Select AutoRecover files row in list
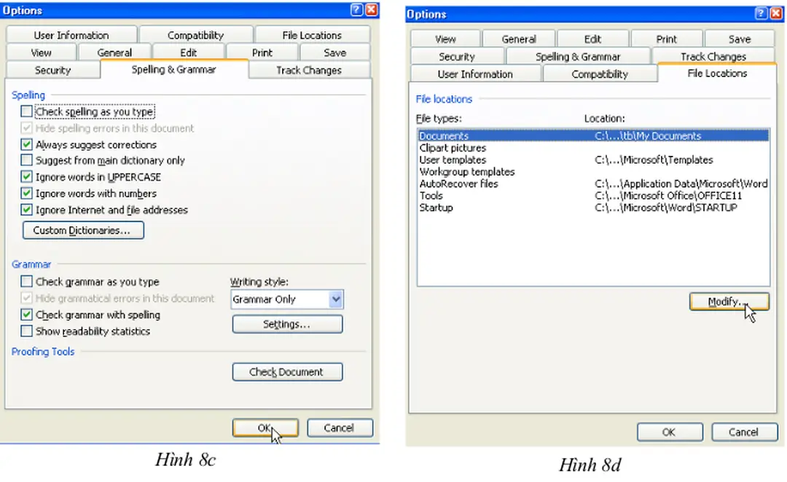Image resolution: width=787 pixels, height=482 pixels. point(458,183)
